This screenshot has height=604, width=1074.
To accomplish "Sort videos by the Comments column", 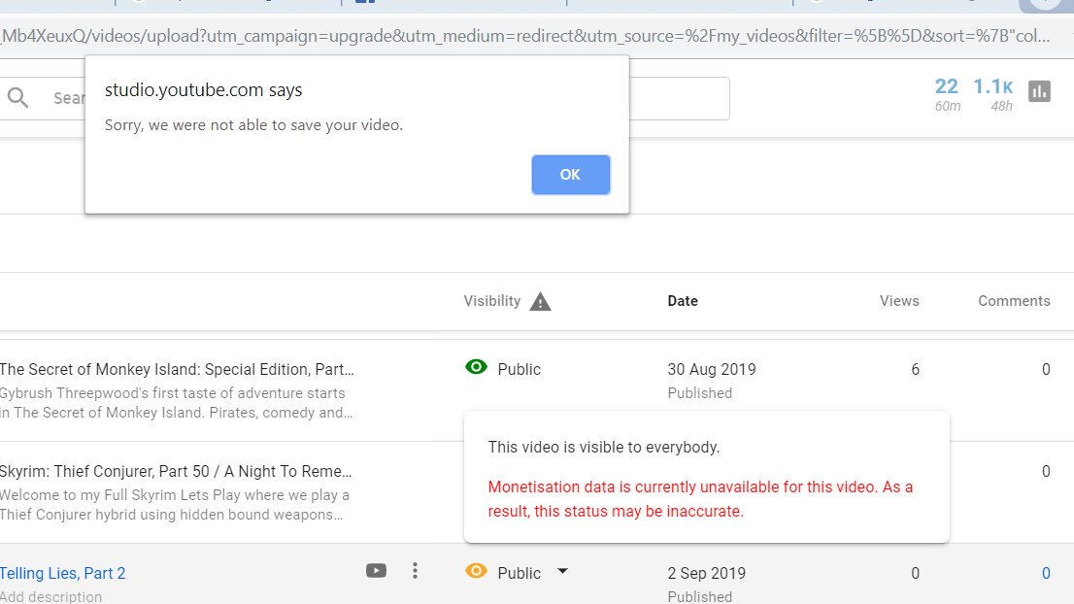I will (1014, 301).
